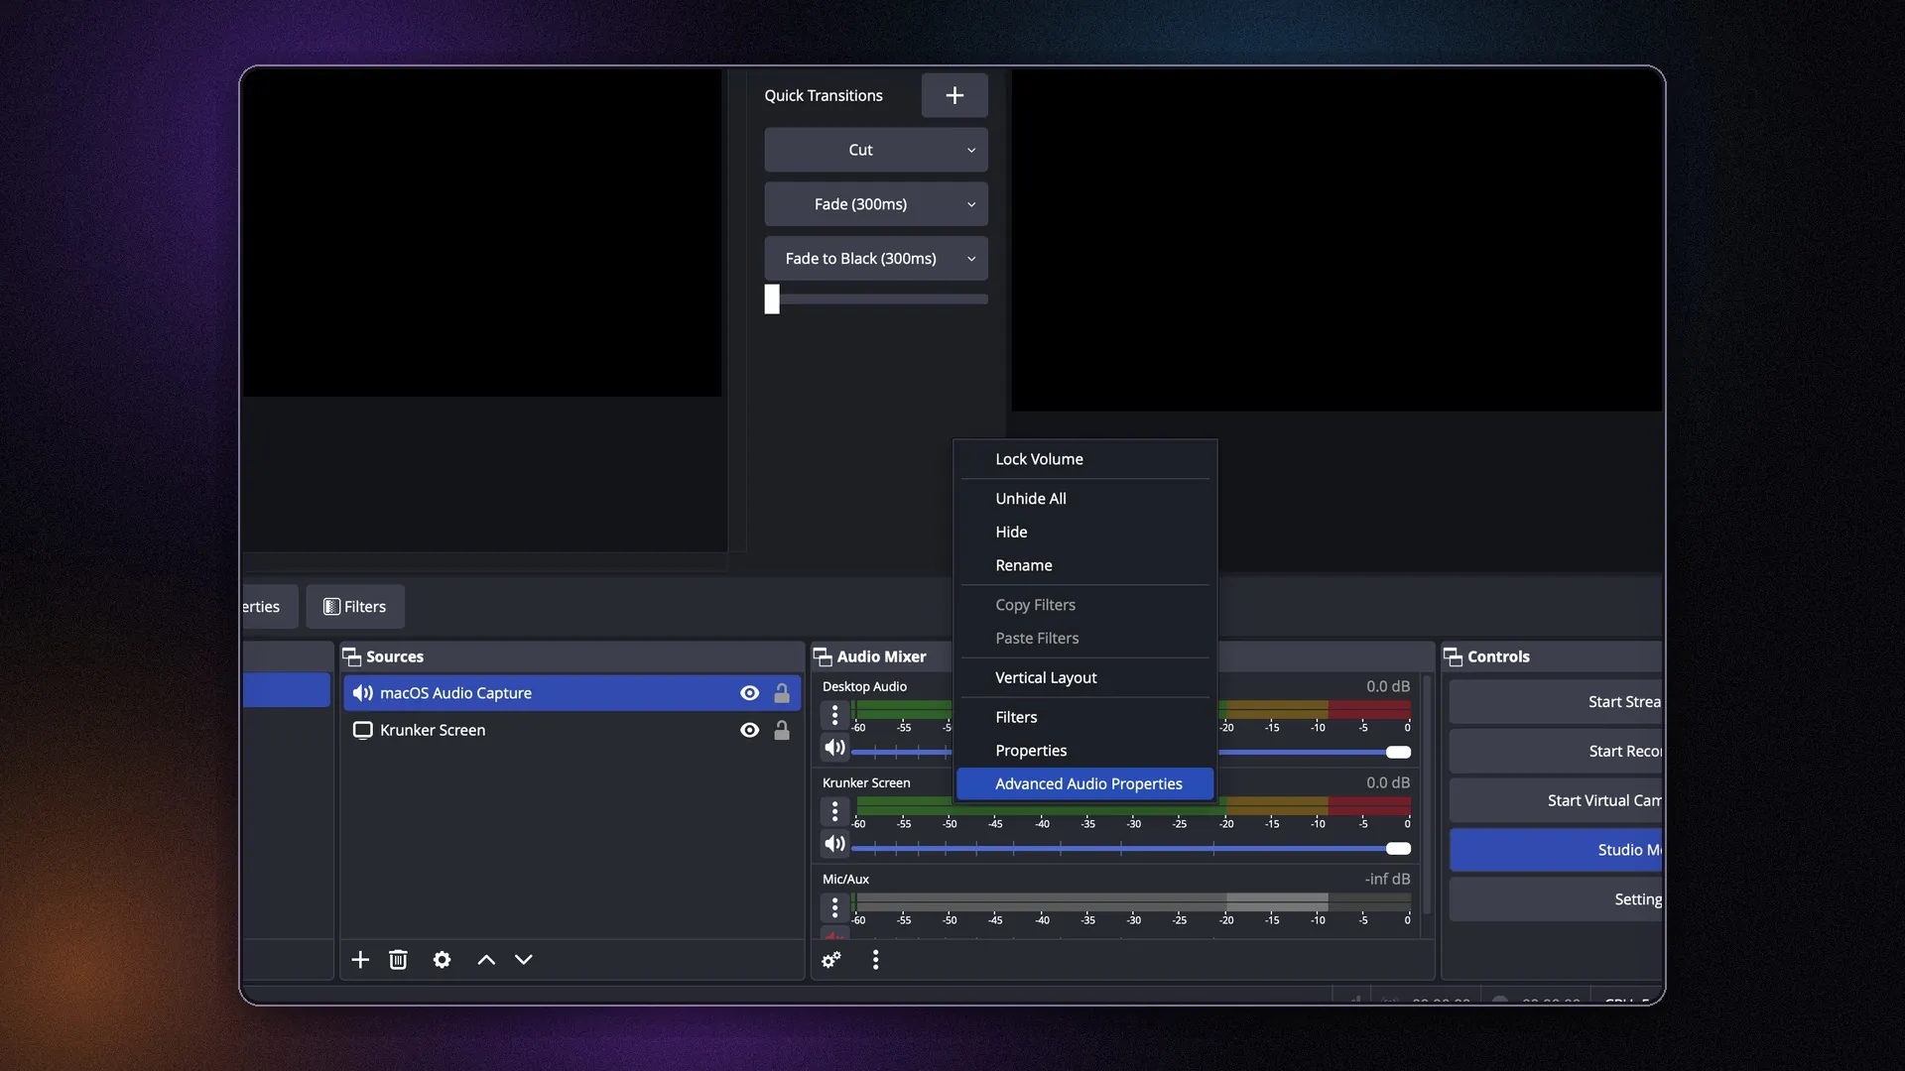This screenshot has height=1071, width=1905.
Task: Click the Desktop Audio 0.0 dB value
Action: [1387, 686]
